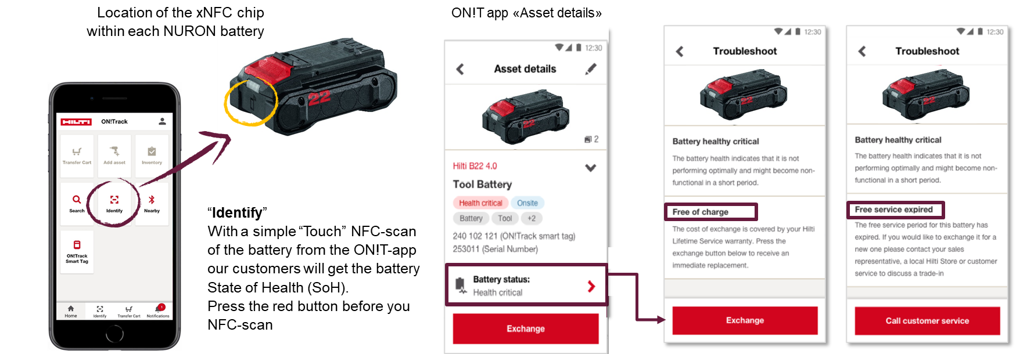Expand the Hilti B22 4.0 chevron
Viewport: 1016px width, 354px height.
[x=591, y=168]
